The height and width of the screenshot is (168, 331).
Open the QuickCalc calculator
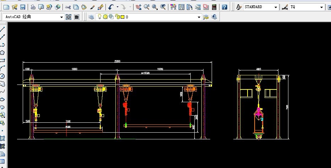coord(214,7)
